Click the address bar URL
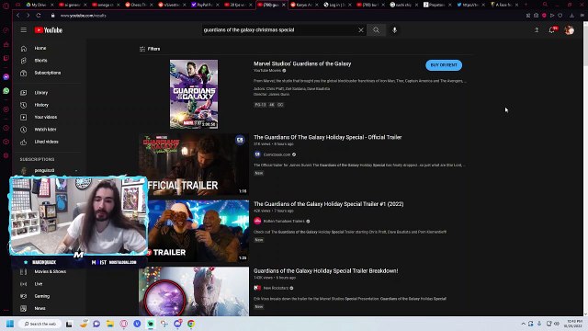The image size is (588, 331). click(84, 16)
